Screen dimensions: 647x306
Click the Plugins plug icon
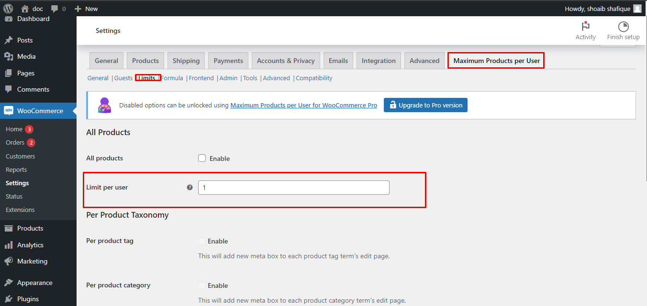pos(9,299)
